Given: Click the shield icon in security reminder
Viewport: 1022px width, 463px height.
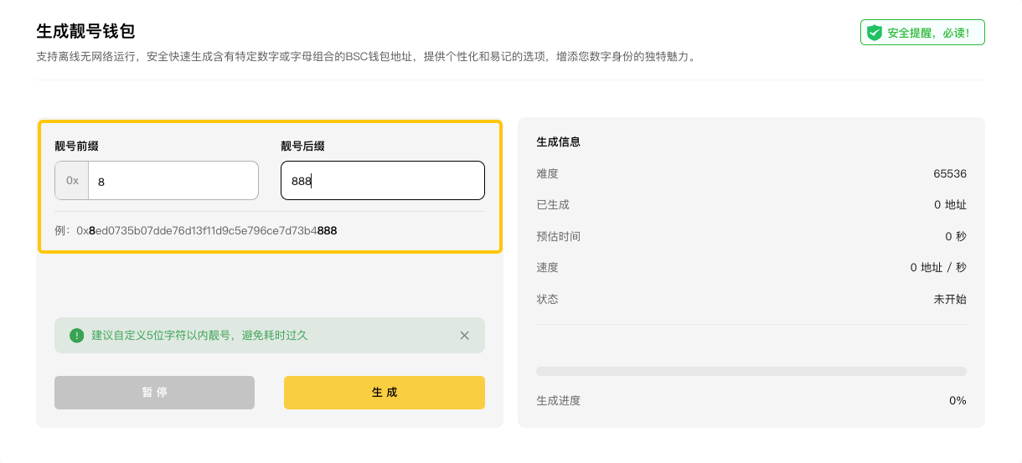Looking at the screenshot, I should click(x=875, y=33).
